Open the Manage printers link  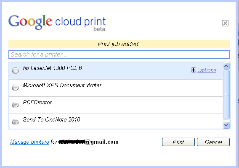coord(29,142)
